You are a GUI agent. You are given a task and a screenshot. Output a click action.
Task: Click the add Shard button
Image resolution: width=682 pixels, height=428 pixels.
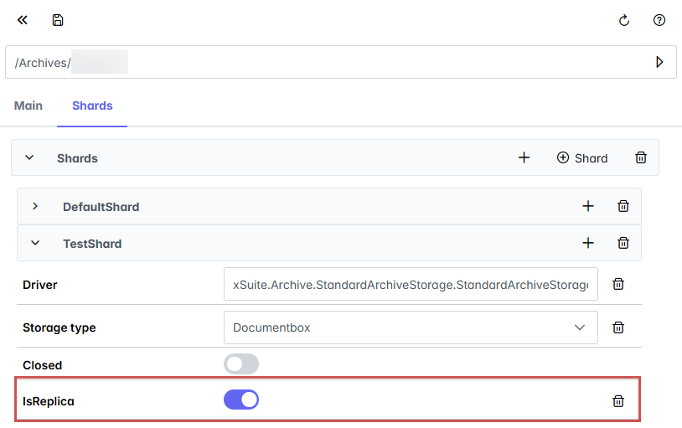(x=582, y=158)
